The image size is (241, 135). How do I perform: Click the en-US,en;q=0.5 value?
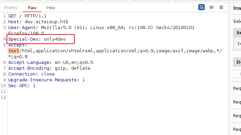point(74,63)
